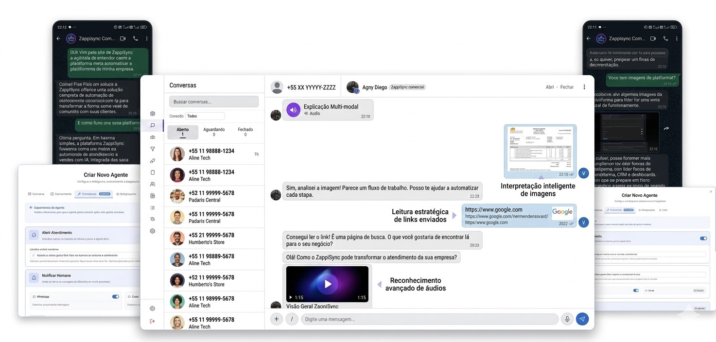The height and width of the screenshot is (342, 716).
Task: Play the Explicação Multi-modal audio message
Action: click(x=293, y=110)
